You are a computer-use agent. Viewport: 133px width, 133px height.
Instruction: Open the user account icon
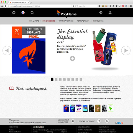(x=110, y=13)
